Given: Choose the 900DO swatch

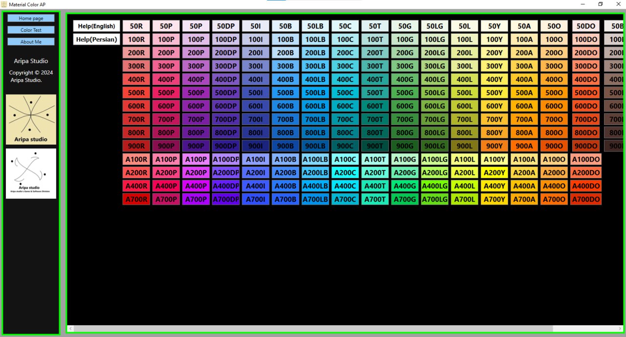Looking at the screenshot, I should [x=586, y=146].
